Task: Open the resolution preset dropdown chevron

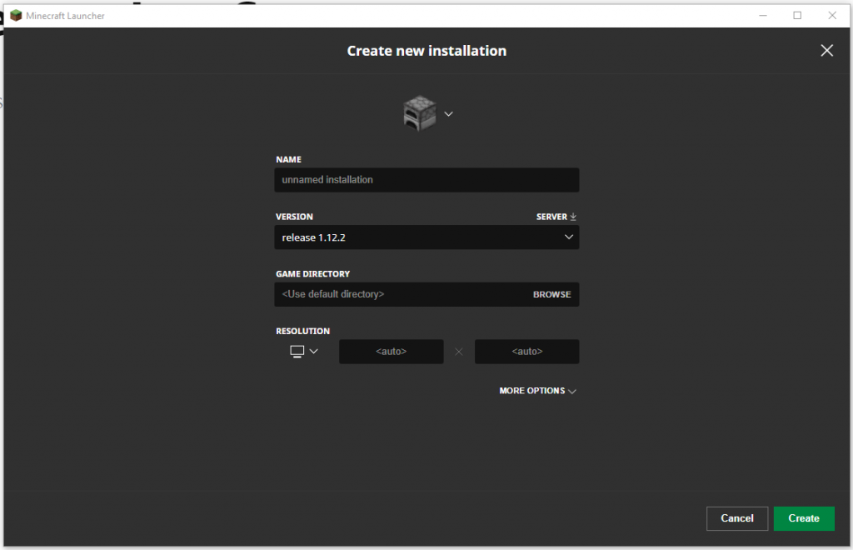Action: (x=313, y=352)
